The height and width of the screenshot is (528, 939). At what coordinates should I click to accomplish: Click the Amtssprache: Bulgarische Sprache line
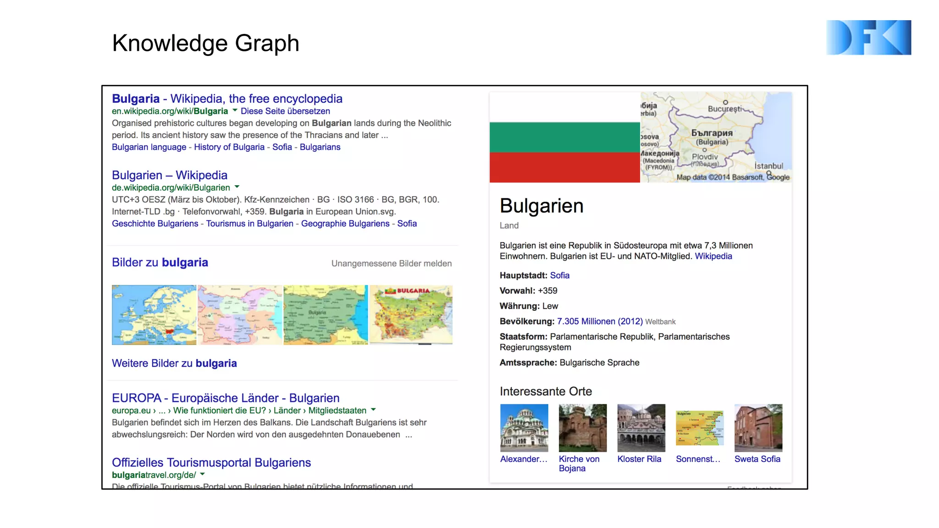pos(569,363)
